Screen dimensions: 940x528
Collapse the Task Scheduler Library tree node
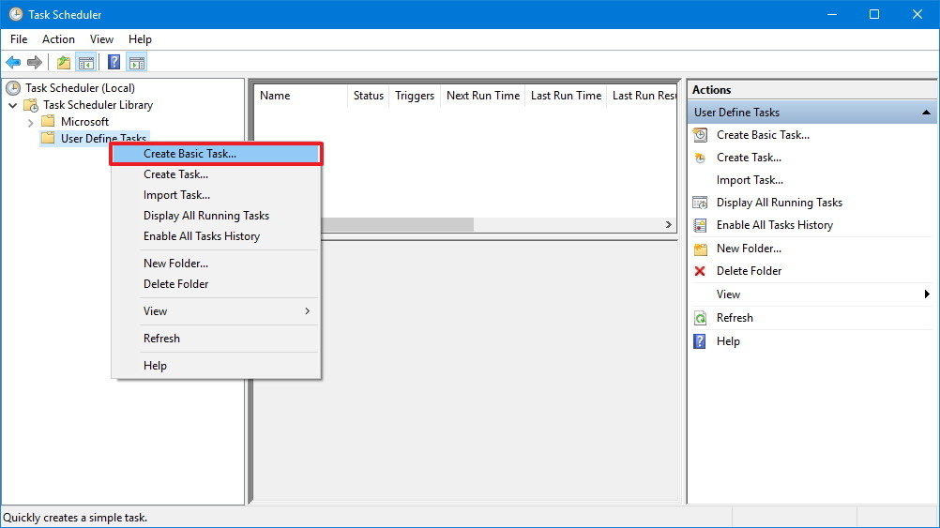(13, 105)
